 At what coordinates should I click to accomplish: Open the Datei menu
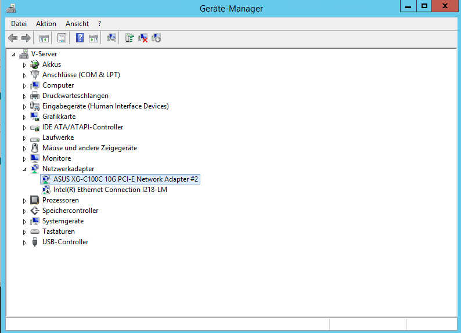coord(19,24)
